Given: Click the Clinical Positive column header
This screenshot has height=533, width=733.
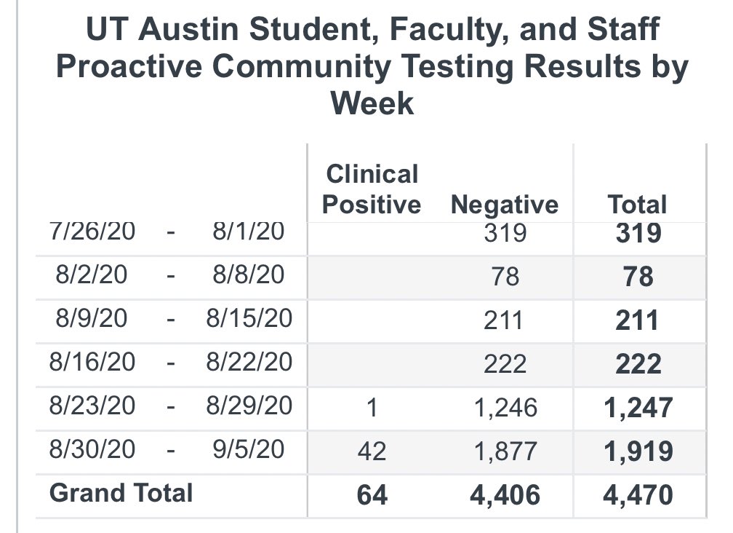Looking at the screenshot, I should coord(372,189).
